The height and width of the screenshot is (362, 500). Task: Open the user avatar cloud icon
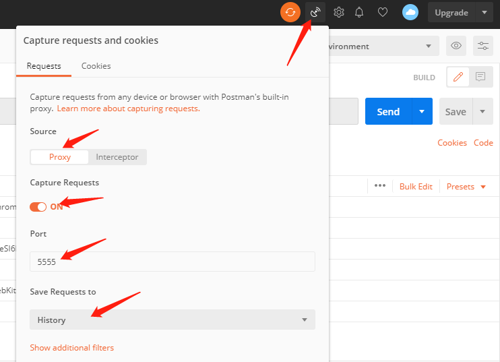pyautogui.click(x=410, y=12)
